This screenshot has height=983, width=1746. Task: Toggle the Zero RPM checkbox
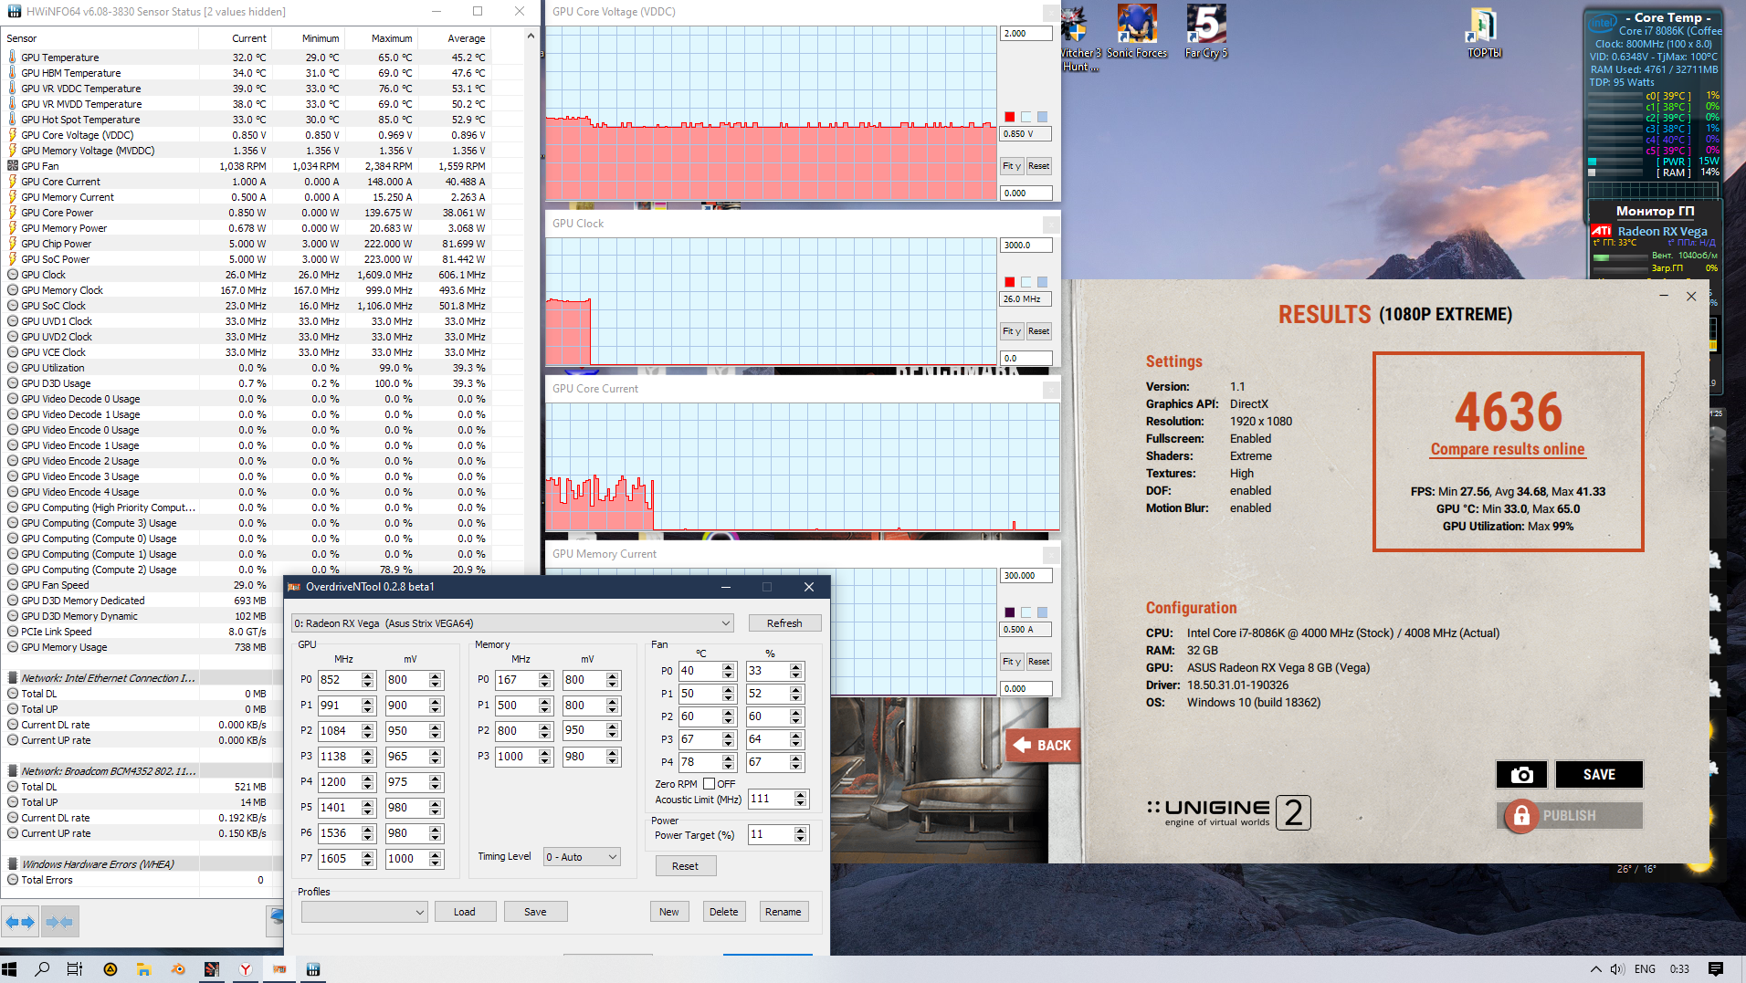click(709, 784)
